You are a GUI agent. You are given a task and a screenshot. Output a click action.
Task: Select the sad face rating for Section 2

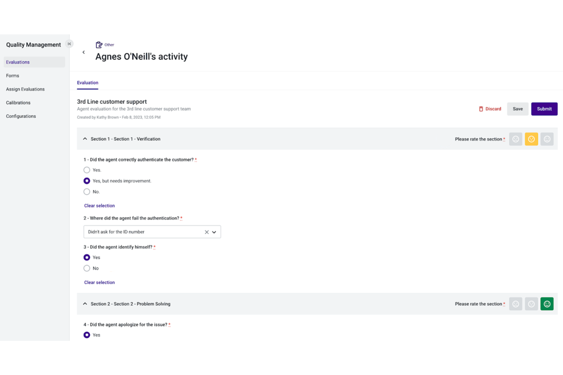click(x=515, y=304)
